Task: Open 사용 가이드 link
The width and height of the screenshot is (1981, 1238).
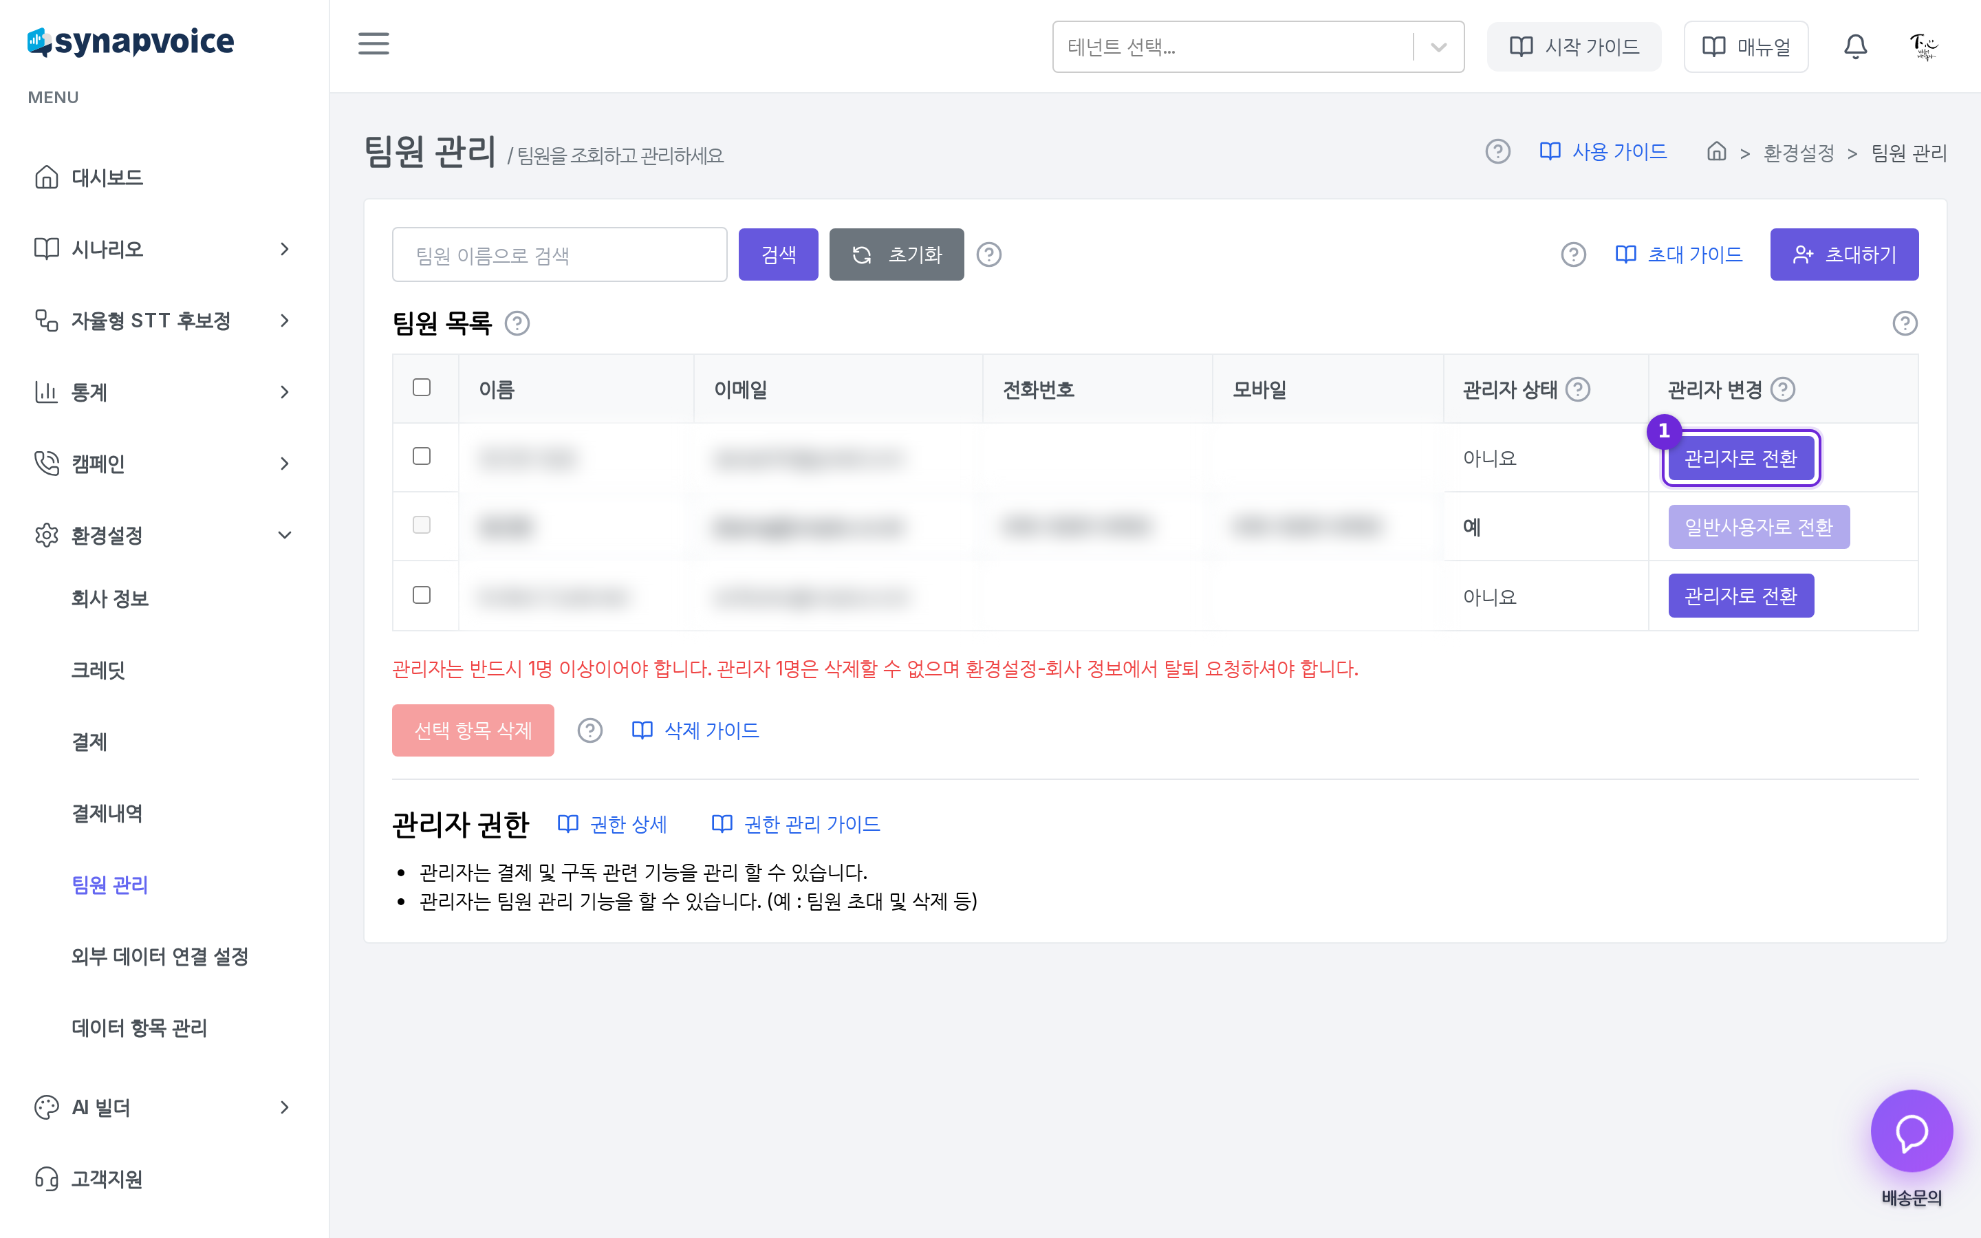Action: point(1603,151)
